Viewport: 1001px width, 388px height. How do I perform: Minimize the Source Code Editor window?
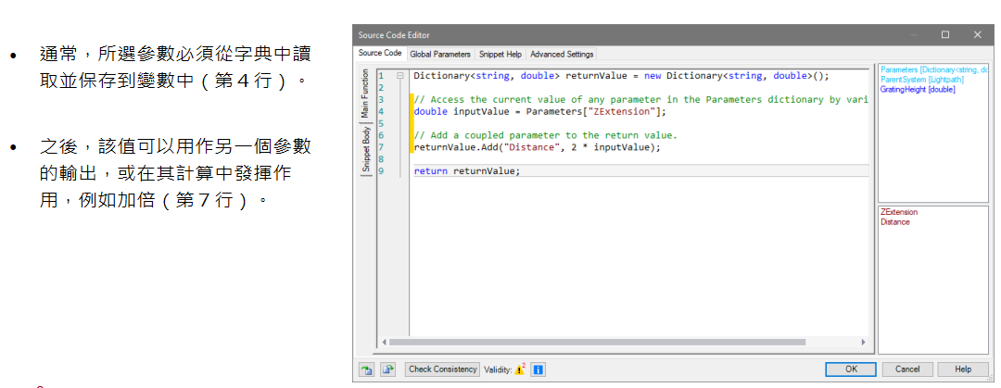915,35
